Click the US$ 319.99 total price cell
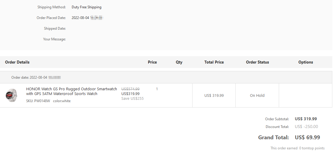335x155 pixels. pyautogui.click(x=214, y=96)
